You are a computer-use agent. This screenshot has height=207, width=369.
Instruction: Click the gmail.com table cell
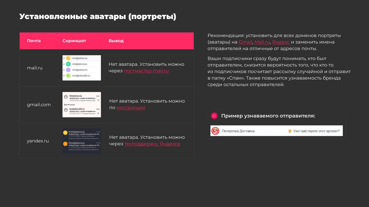pos(39,105)
